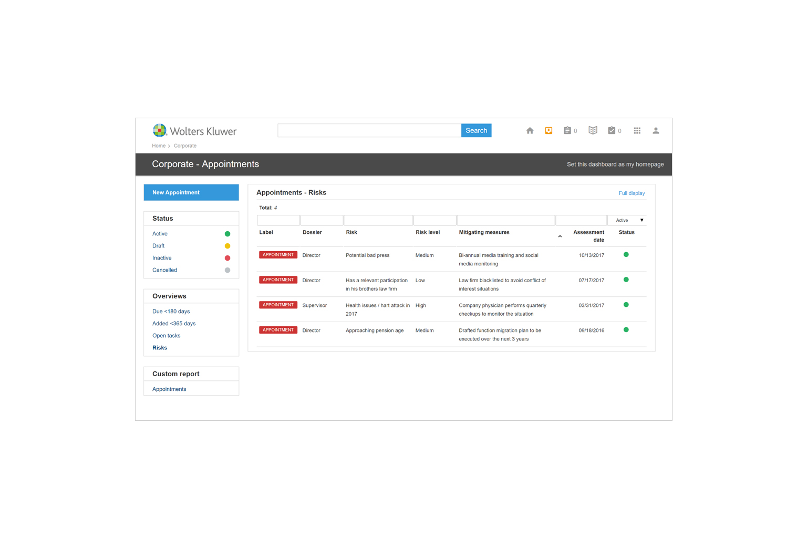807x538 pixels.
Task: Select the Risks overview
Action: [x=160, y=348]
